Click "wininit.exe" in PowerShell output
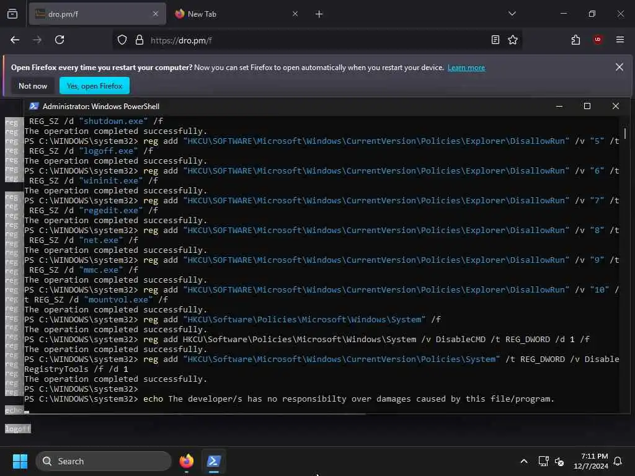Screen dimensions: 635x476 point(111,180)
